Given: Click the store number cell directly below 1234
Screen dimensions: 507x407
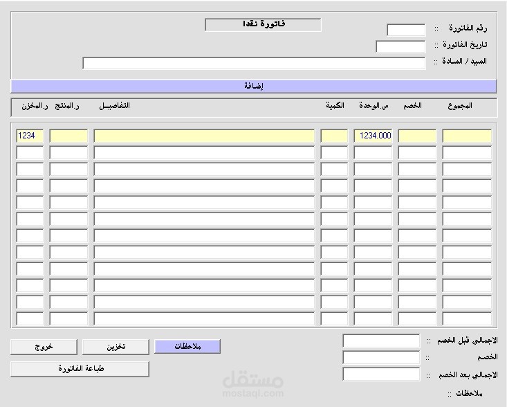Looking at the screenshot, I should (x=30, y=152).
